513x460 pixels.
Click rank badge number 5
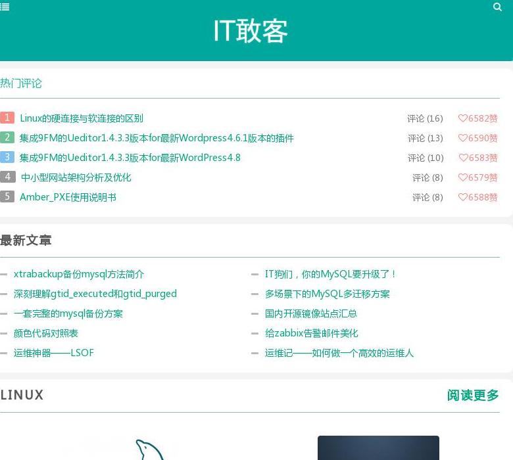(7, 196)
